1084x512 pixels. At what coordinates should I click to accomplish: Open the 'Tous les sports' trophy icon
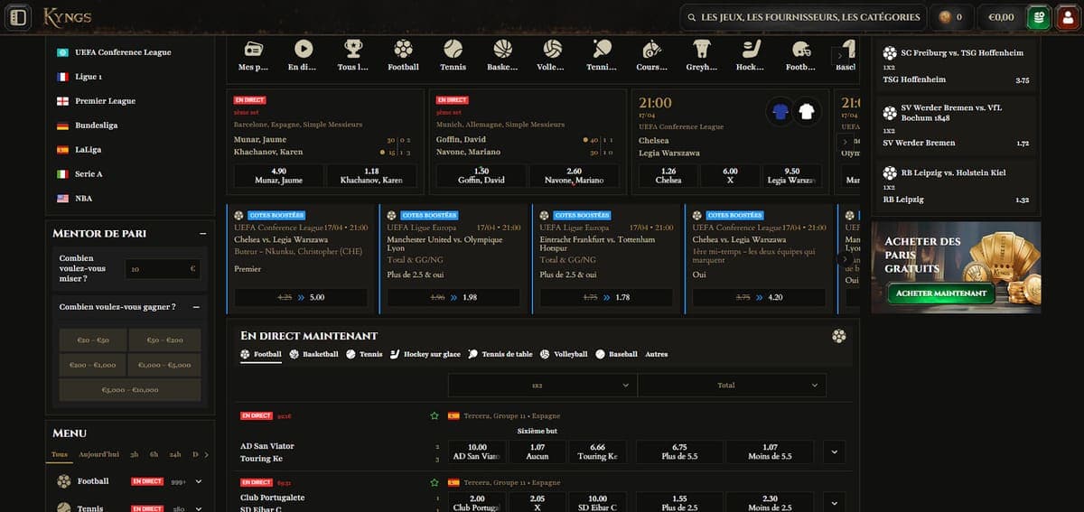tap(353, 48)
